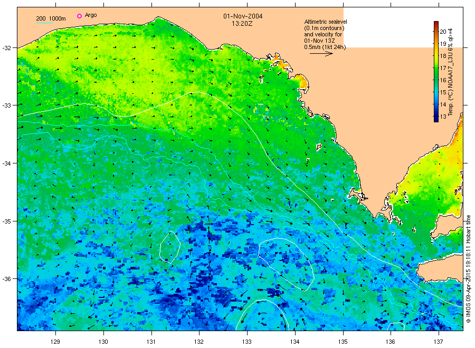475x348 pixels.
Task: Click the '13:20Z' time label
Action: [242, 24]
